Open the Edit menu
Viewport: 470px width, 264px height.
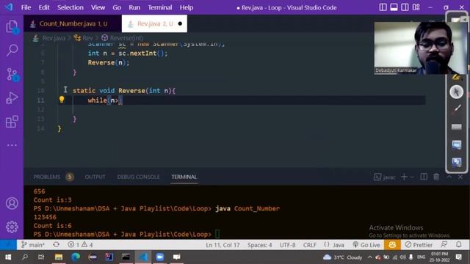coord(44,7)
